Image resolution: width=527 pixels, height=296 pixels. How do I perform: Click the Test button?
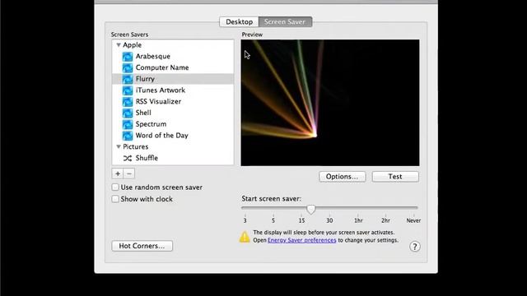click(395, 177)
